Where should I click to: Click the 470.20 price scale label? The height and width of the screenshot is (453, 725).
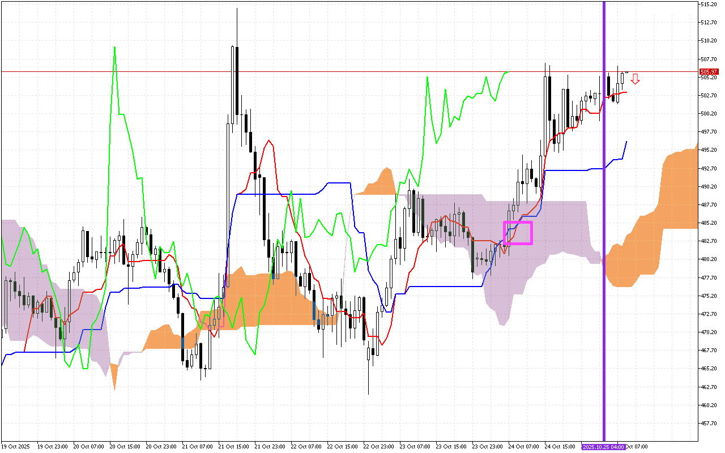pos(709,332)
